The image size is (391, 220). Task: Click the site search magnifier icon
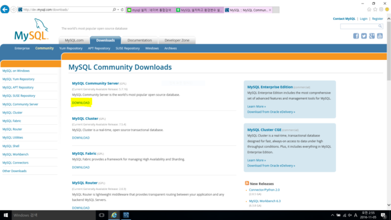tap(380, 26)
